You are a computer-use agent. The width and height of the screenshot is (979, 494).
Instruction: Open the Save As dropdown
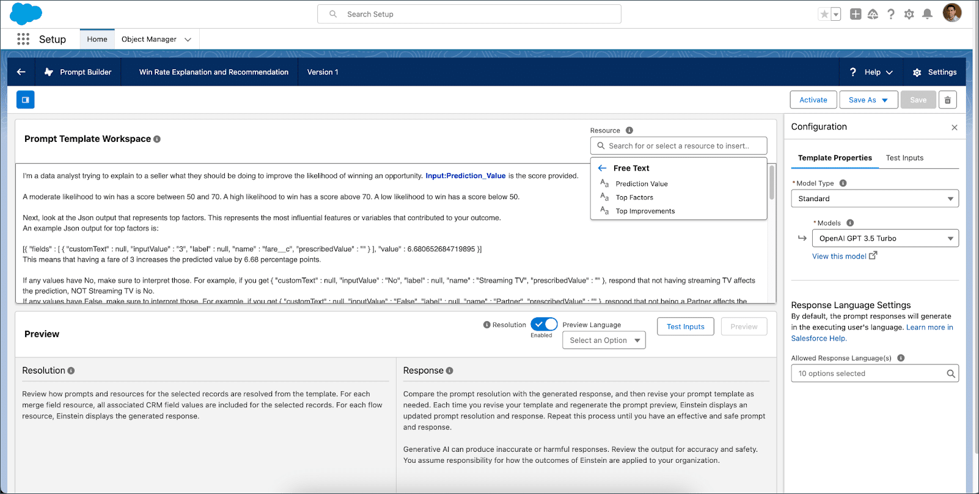click(868, 100)
